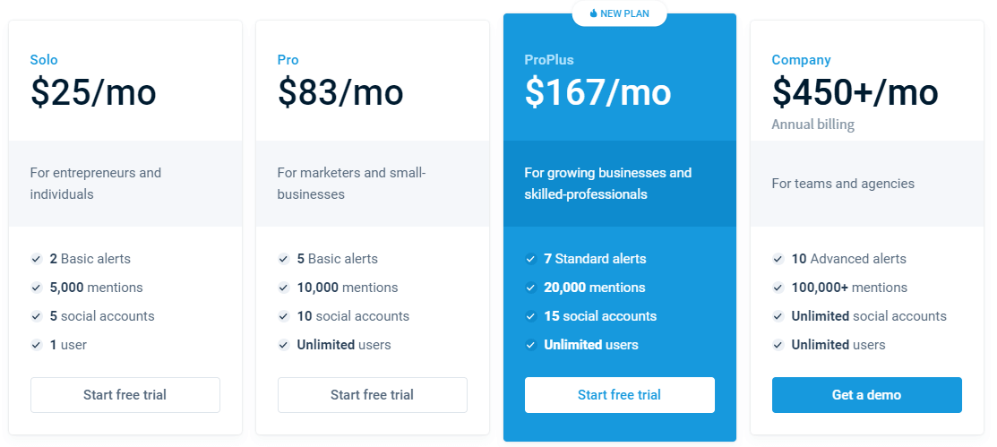Click the checkmark icon beside 1 user
997x447 pixels.
[x=36, y=345]
